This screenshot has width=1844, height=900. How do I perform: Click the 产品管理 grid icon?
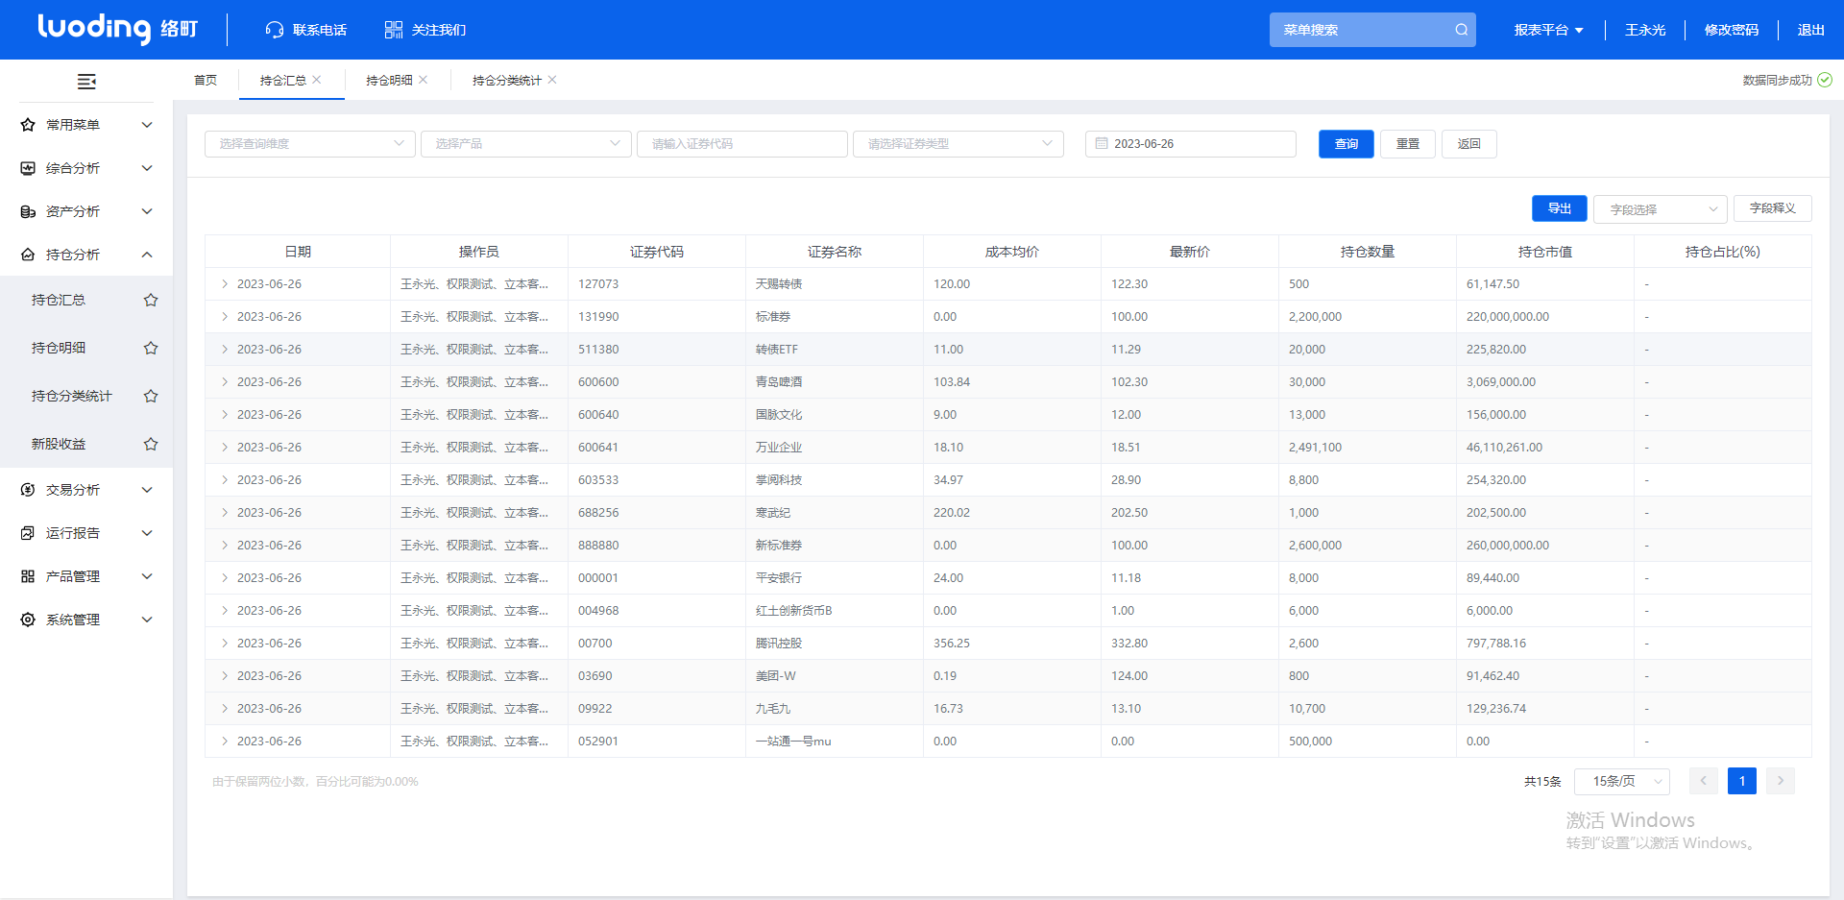(x=28, y=576)
